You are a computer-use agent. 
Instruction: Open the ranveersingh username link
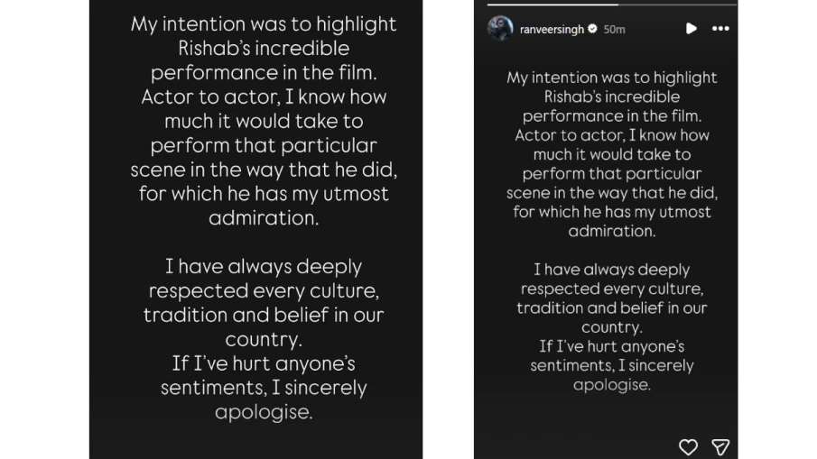coord(552,29)
